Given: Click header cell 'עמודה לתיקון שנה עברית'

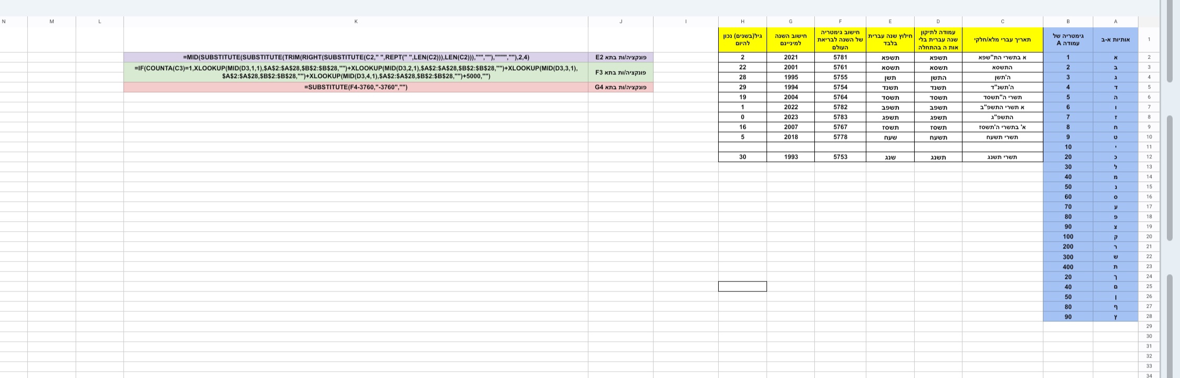Looking at the screenshot, I should click(938, 39).
